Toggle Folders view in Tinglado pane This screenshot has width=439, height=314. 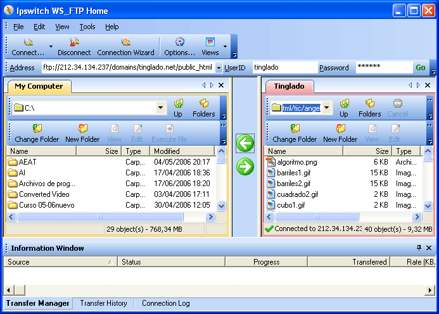(369, 108)
